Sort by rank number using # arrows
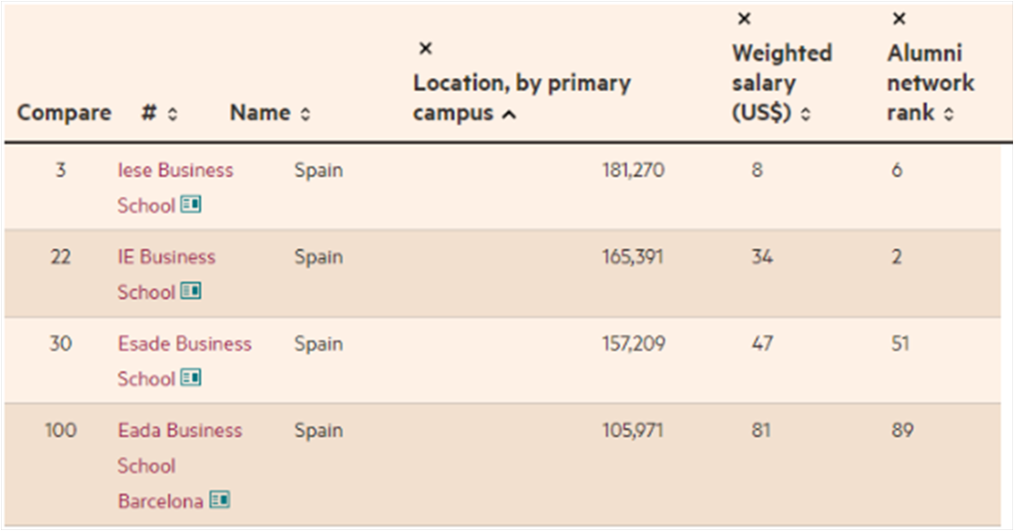Image resolution: width=1014 pixels, height=531 pixels. (x=172, y=114)
